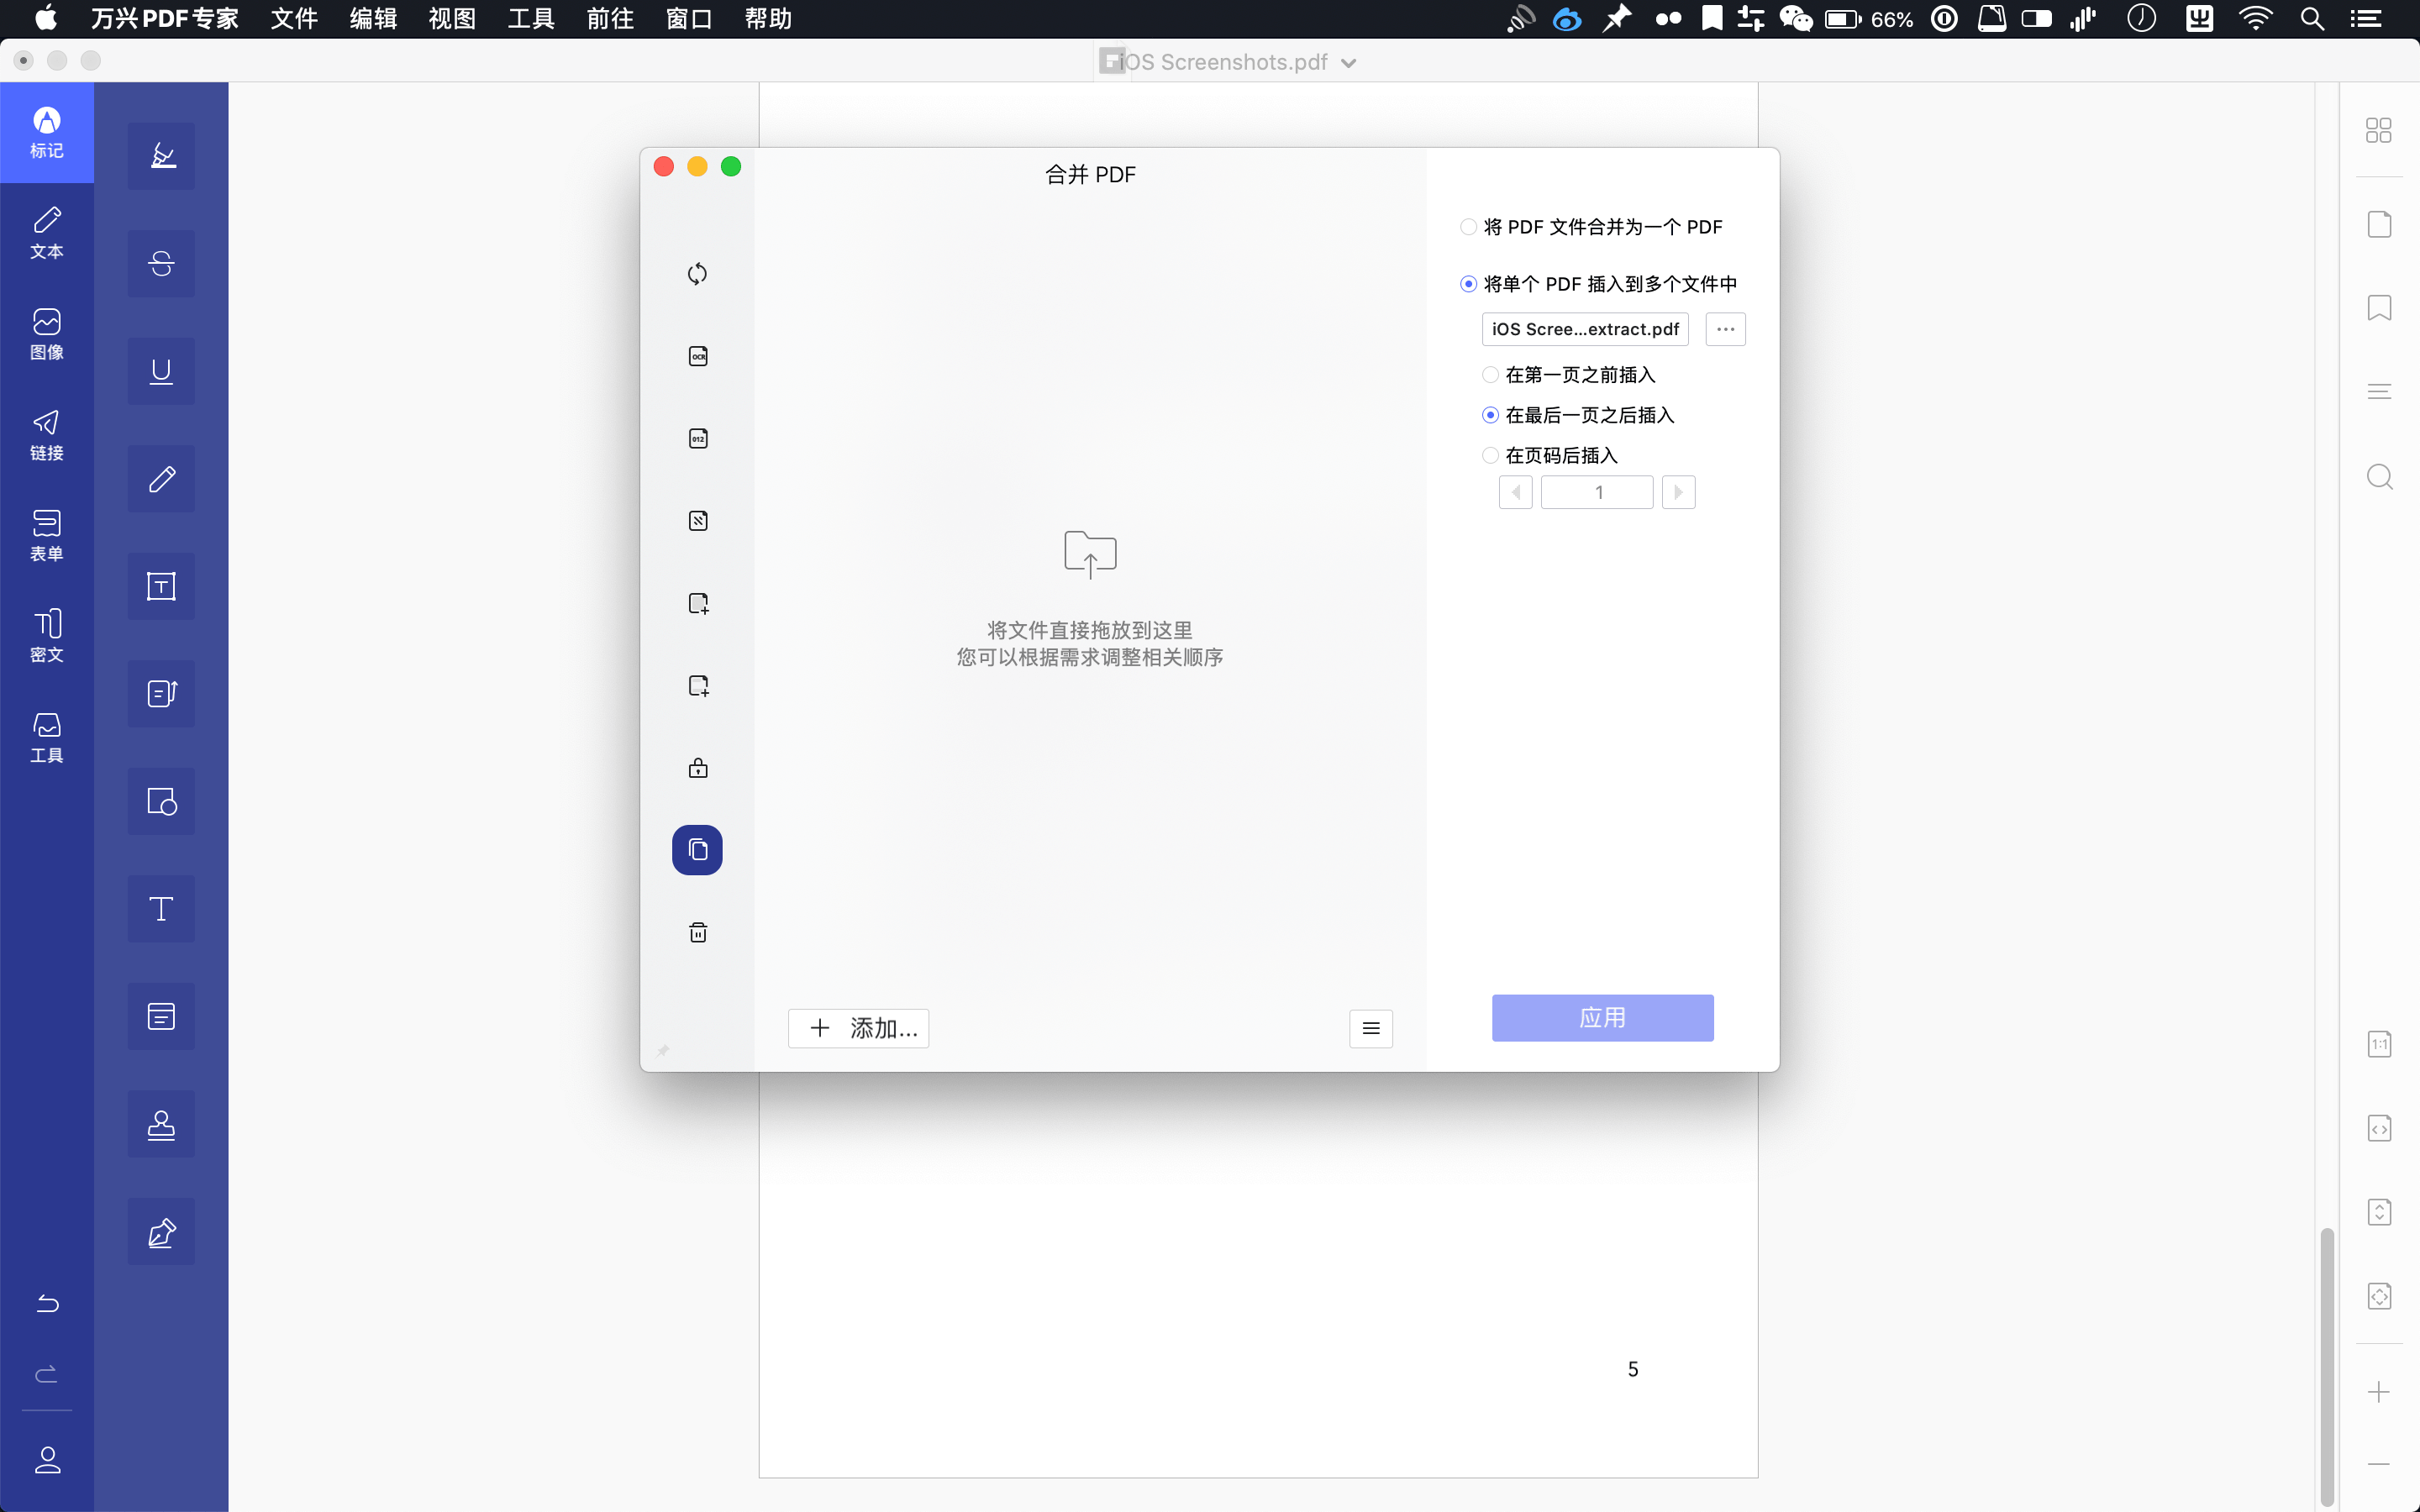The width and height of the screenshot is (2420, 1512).
Task: Choose the text callout tool
Action: [x=161, y=694]
